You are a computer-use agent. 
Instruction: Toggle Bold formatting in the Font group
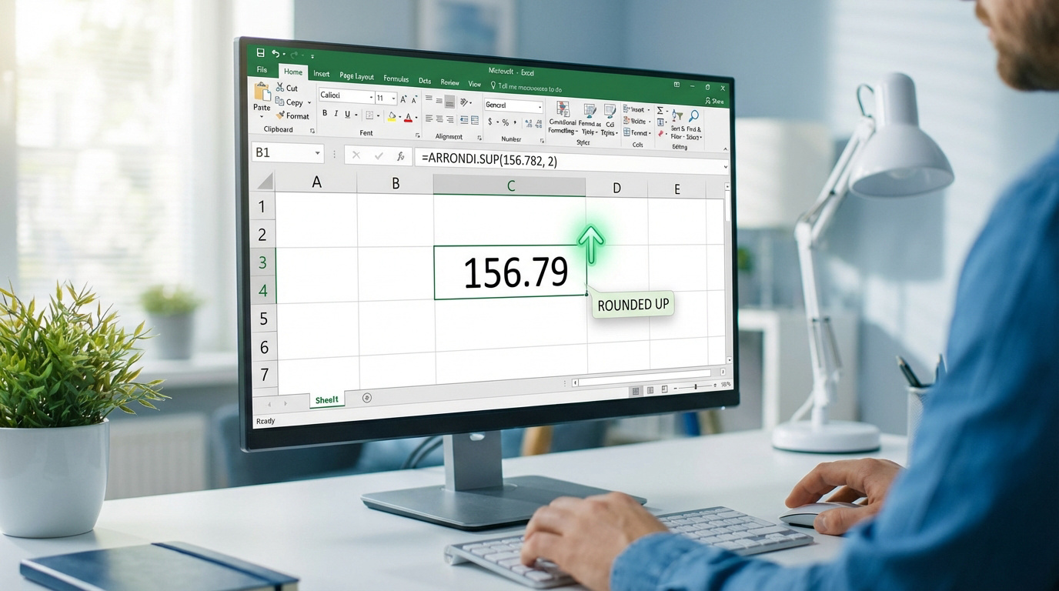click(x=324, y=112)
